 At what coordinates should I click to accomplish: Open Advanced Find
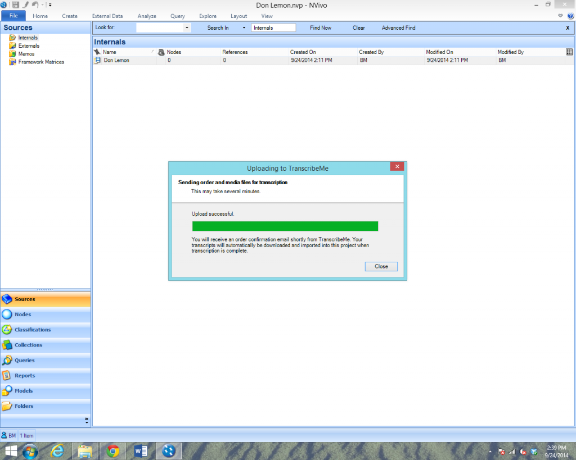click(398, 28)
